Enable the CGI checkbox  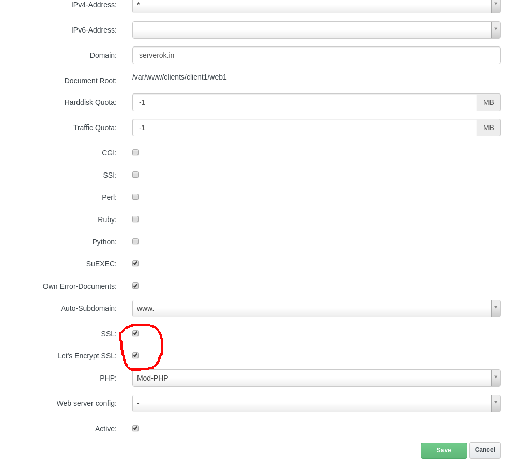coord(135,152)
